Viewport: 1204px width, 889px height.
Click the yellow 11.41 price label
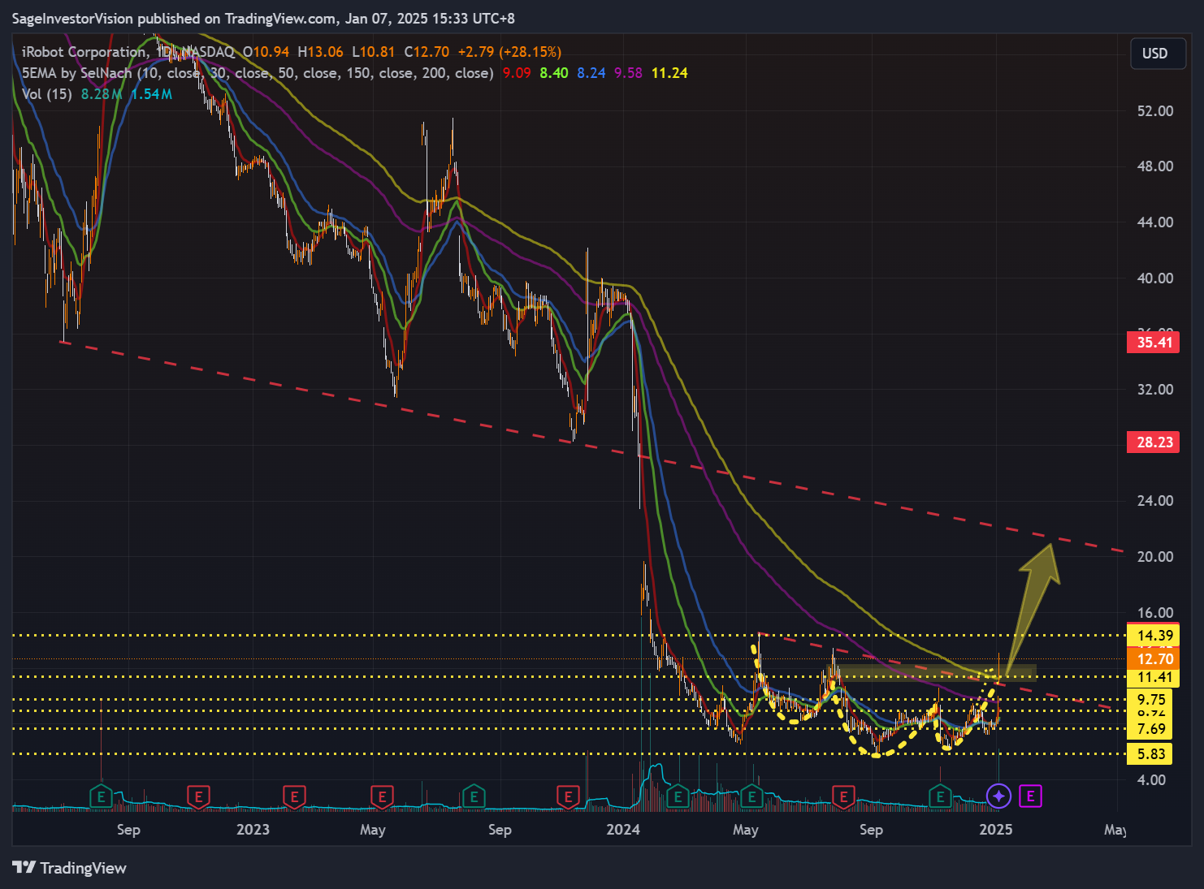click(x=1154, y=678)
